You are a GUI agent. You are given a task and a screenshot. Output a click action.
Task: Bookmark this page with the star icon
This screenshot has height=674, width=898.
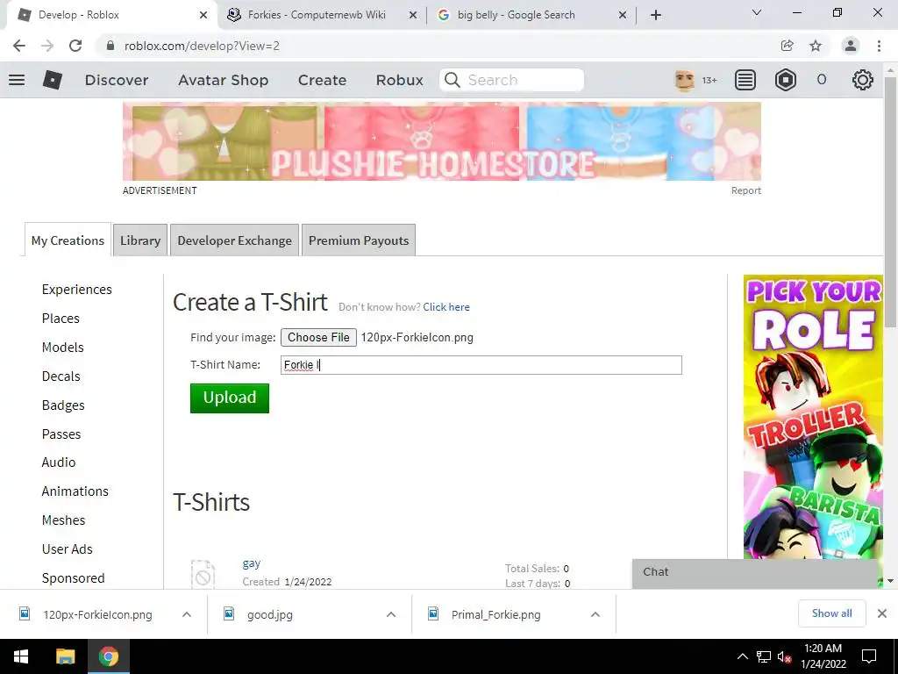pyautogui.click(x=816, y=46)
